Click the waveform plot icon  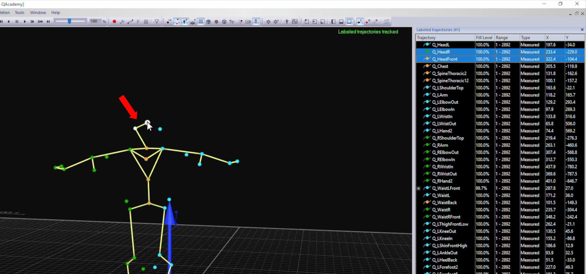[x=295, y=22]
